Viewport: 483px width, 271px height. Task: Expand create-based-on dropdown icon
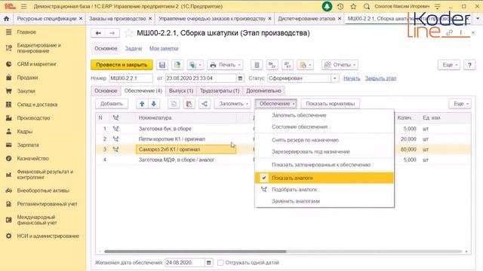[195, 65]
